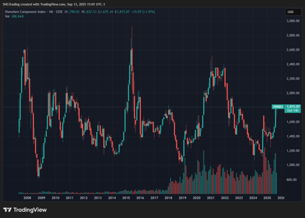
Task: Click the L1,675.34 low value
Action: click(x=105, y=12)
